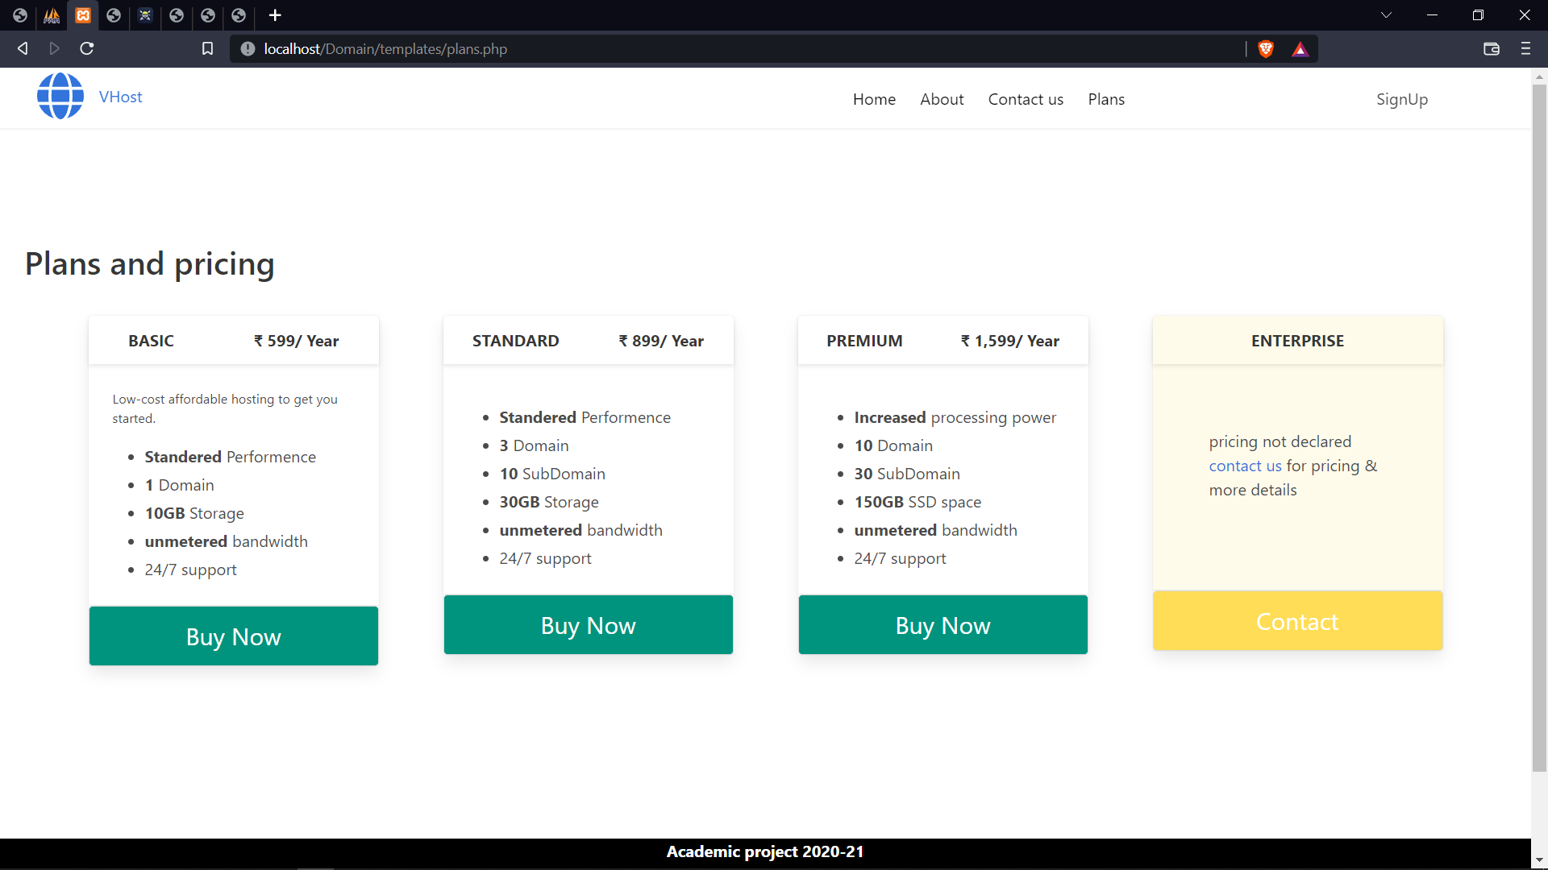Open a new tab with the plus icon
Viewport: 1548px width, 870px height.
[x=276, y=15]
